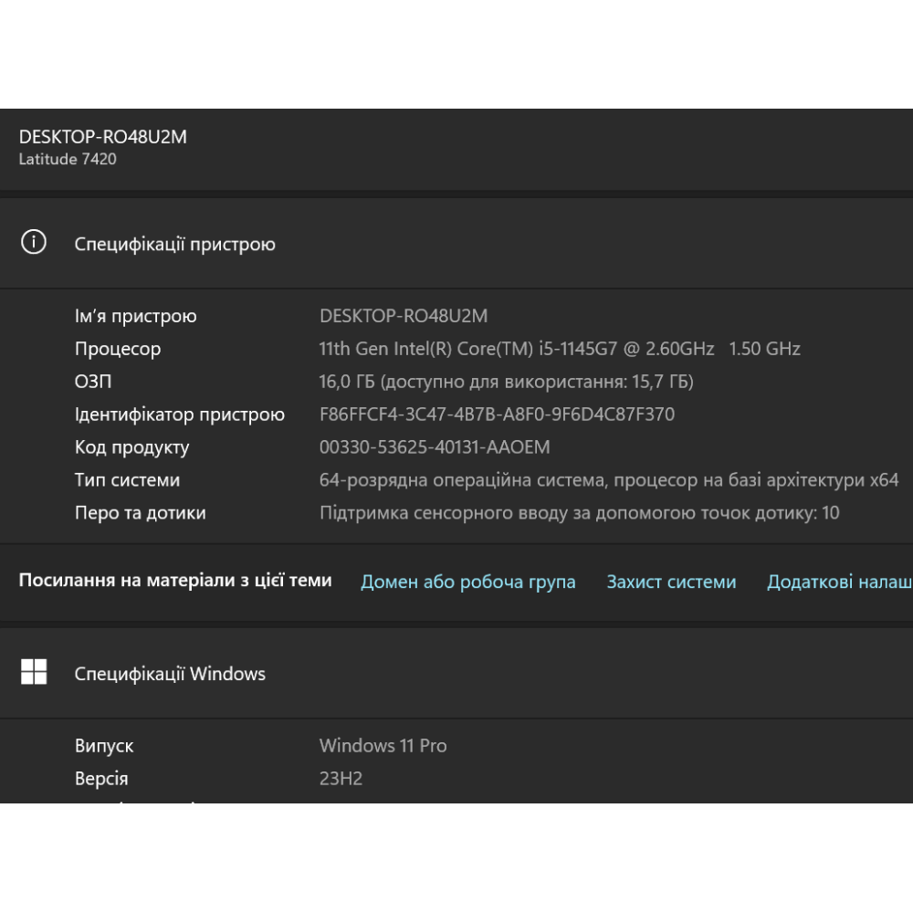Click the Windows logo icon
913x913 pixels.
tap(34, 673)
